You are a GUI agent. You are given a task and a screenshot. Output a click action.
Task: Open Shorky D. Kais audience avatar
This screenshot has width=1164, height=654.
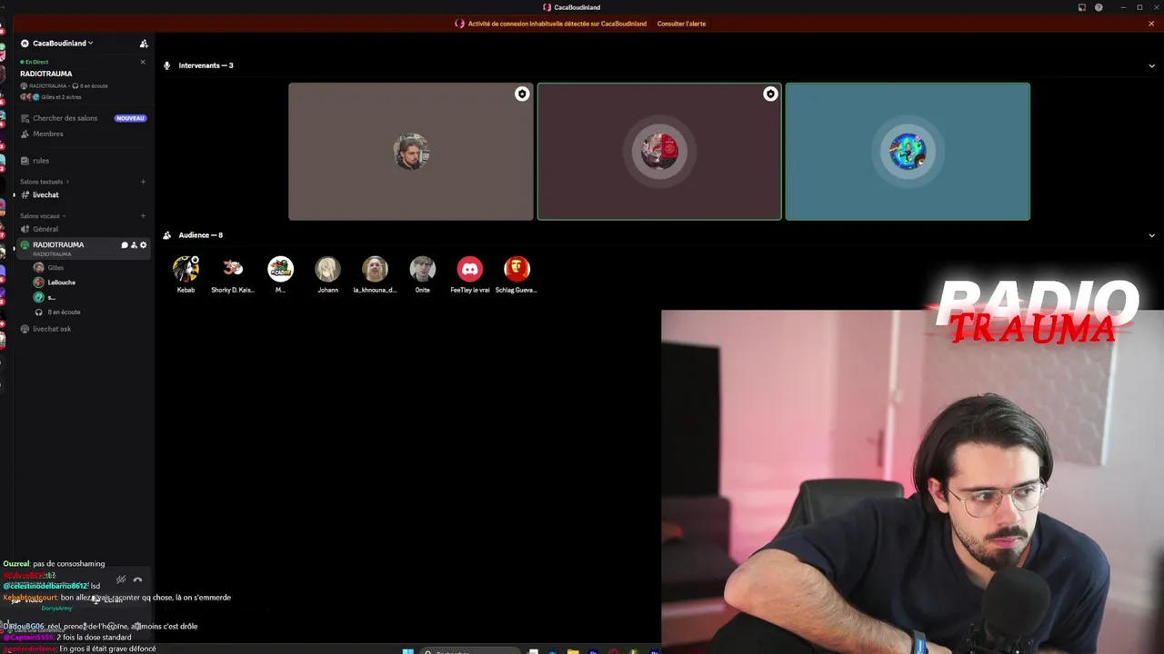tap(233, 269)
